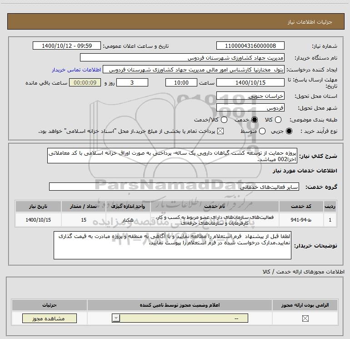Select the کالا radio button
The width and height of the screenshot is (350, 339).
click(278, 120)
